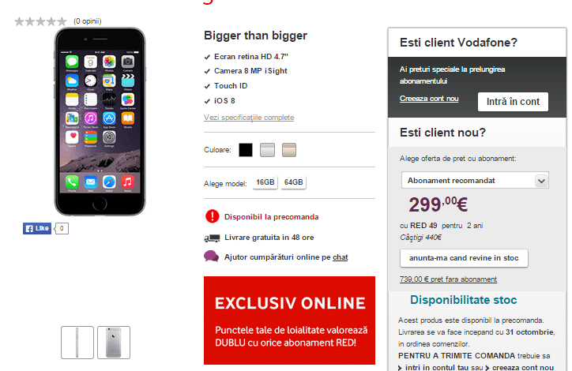View the back-of-phone thumbnail
This screenshot has height=371, width=572.
114,343
